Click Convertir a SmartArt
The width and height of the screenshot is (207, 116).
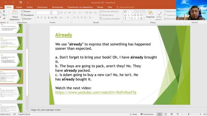(110, 19)
